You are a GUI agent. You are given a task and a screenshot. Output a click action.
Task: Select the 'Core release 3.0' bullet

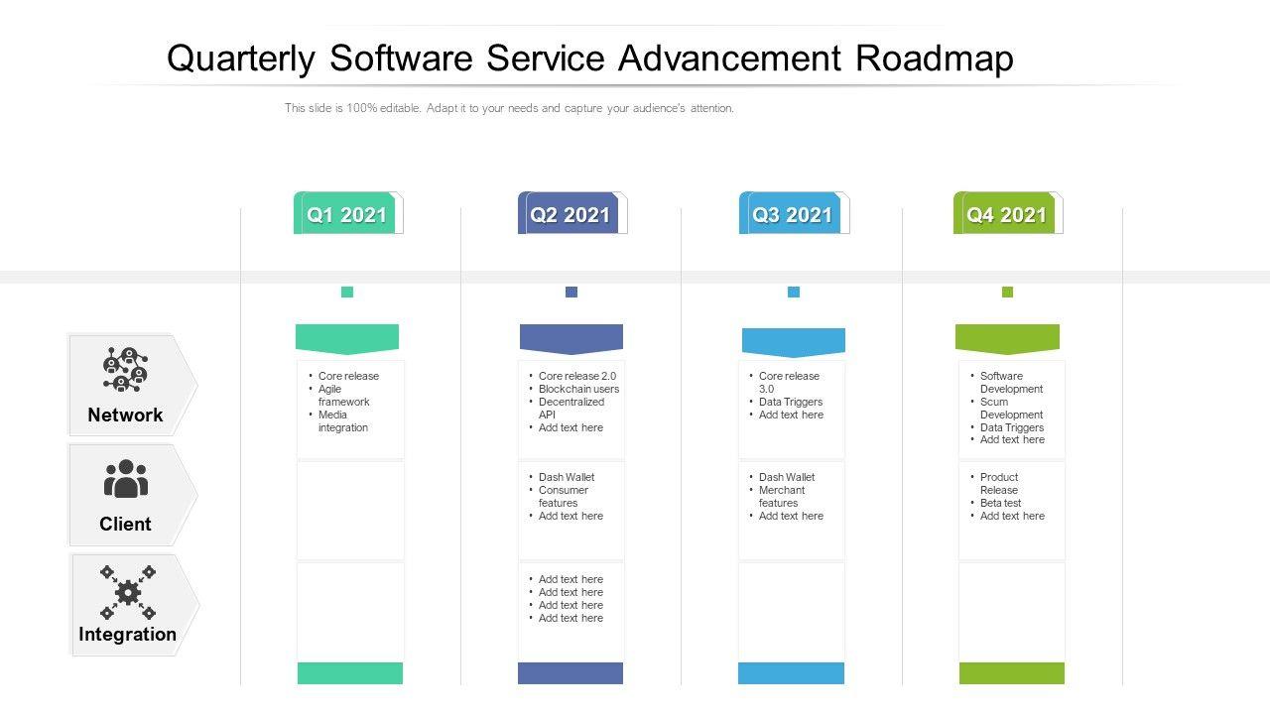point(789,383)
